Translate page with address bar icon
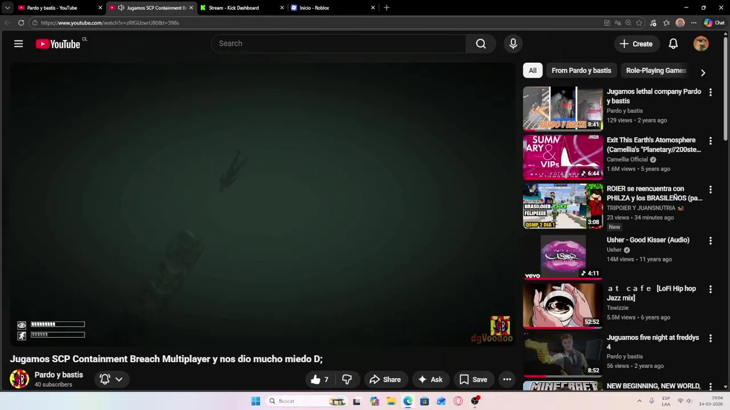 point(618,23)
